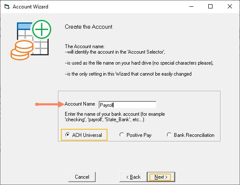Click the Account Wizard title bar icon
This screenshot has height=185, width=240.
click(7, 7)
